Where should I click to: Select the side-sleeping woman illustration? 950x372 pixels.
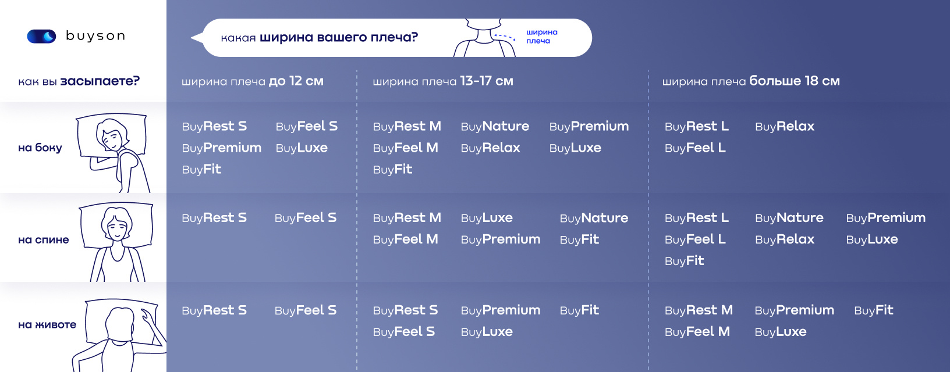114,153
